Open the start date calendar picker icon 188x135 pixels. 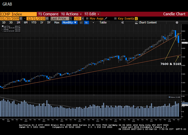tap(21, 19)
